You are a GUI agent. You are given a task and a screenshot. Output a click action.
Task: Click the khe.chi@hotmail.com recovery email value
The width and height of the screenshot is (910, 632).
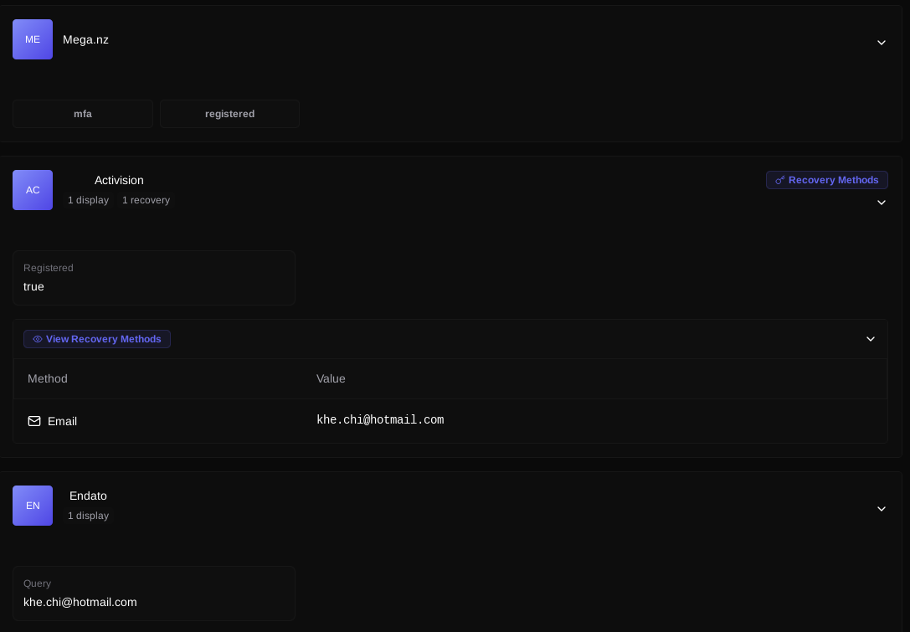pyautogui.click(x=380, y=419)
